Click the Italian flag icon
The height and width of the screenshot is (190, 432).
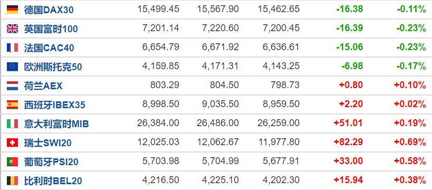(x=12, y=123)
